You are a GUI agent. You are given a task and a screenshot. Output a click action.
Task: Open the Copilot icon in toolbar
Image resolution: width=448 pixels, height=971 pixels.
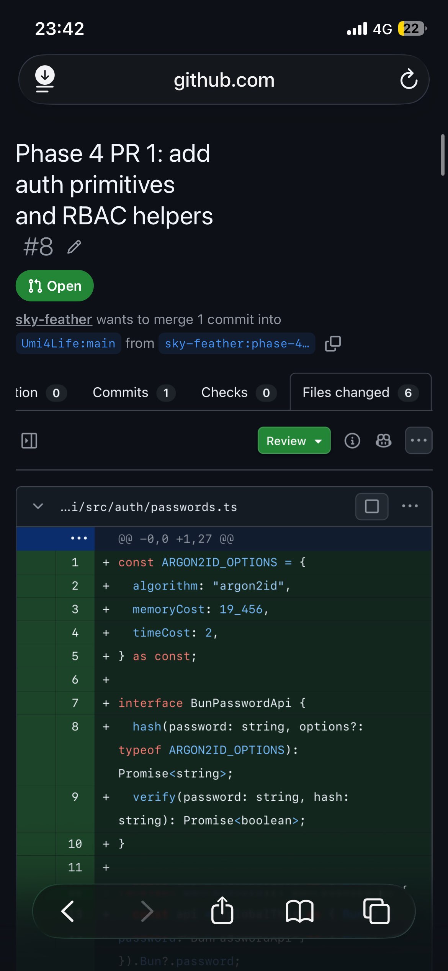[383, 441]
